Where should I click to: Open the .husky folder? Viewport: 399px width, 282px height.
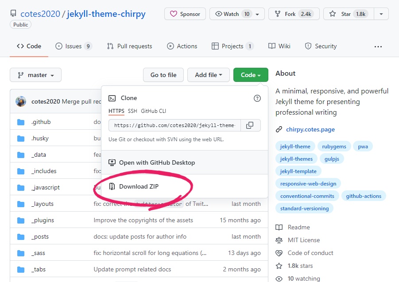[x=40, y=138]
